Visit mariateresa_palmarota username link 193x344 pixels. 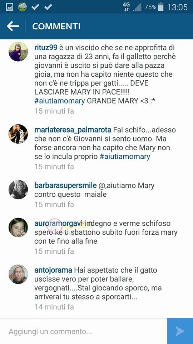[x=73, y=130]
